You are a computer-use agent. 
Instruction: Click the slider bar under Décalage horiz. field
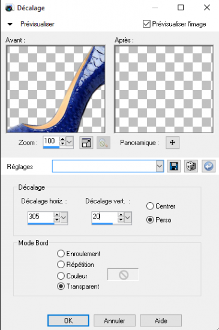[48, 224]
